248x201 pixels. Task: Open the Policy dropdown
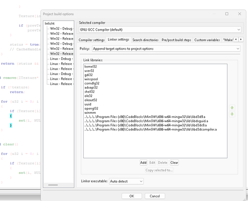point(166,49)
